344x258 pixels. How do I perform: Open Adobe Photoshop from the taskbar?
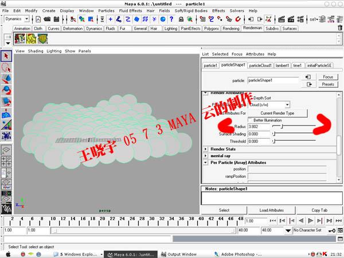tap(238, 254)
